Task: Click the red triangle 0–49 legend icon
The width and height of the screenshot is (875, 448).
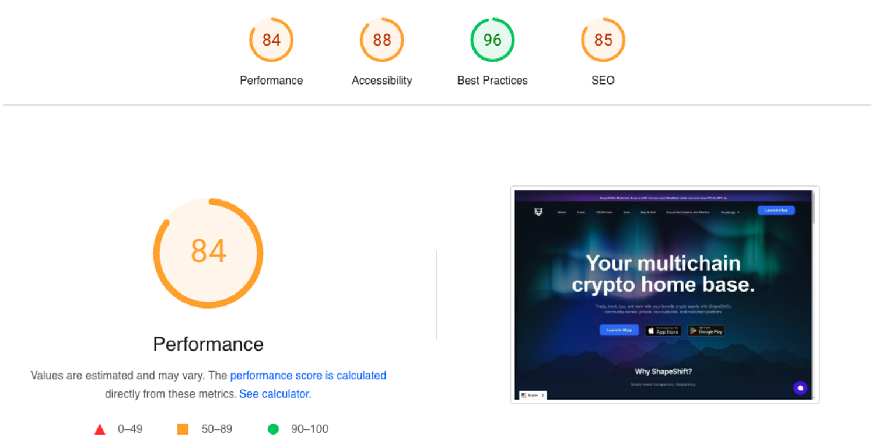Action: [x=100, y=429]
